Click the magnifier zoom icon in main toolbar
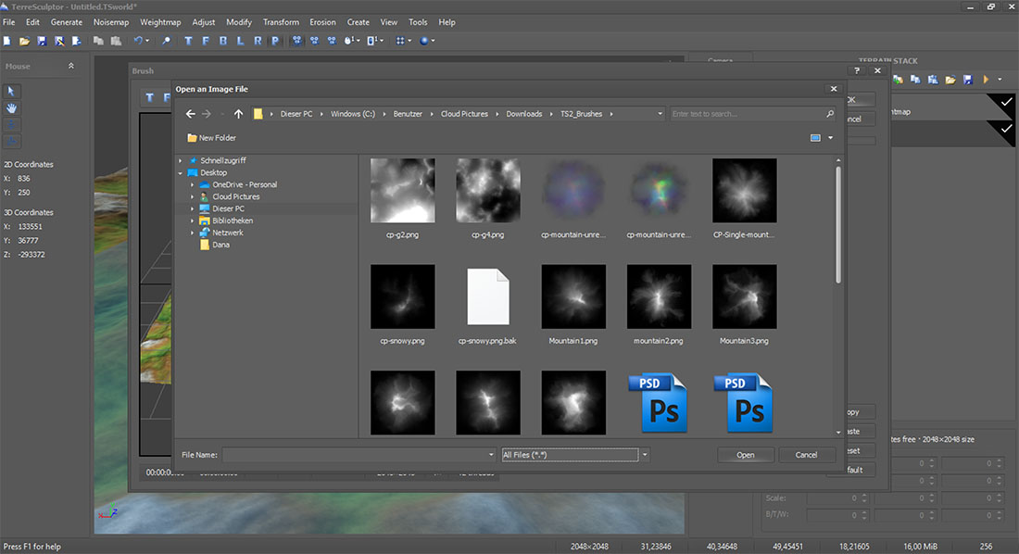The width and height of the screenshot is (1019, 554). pos(167,41)
